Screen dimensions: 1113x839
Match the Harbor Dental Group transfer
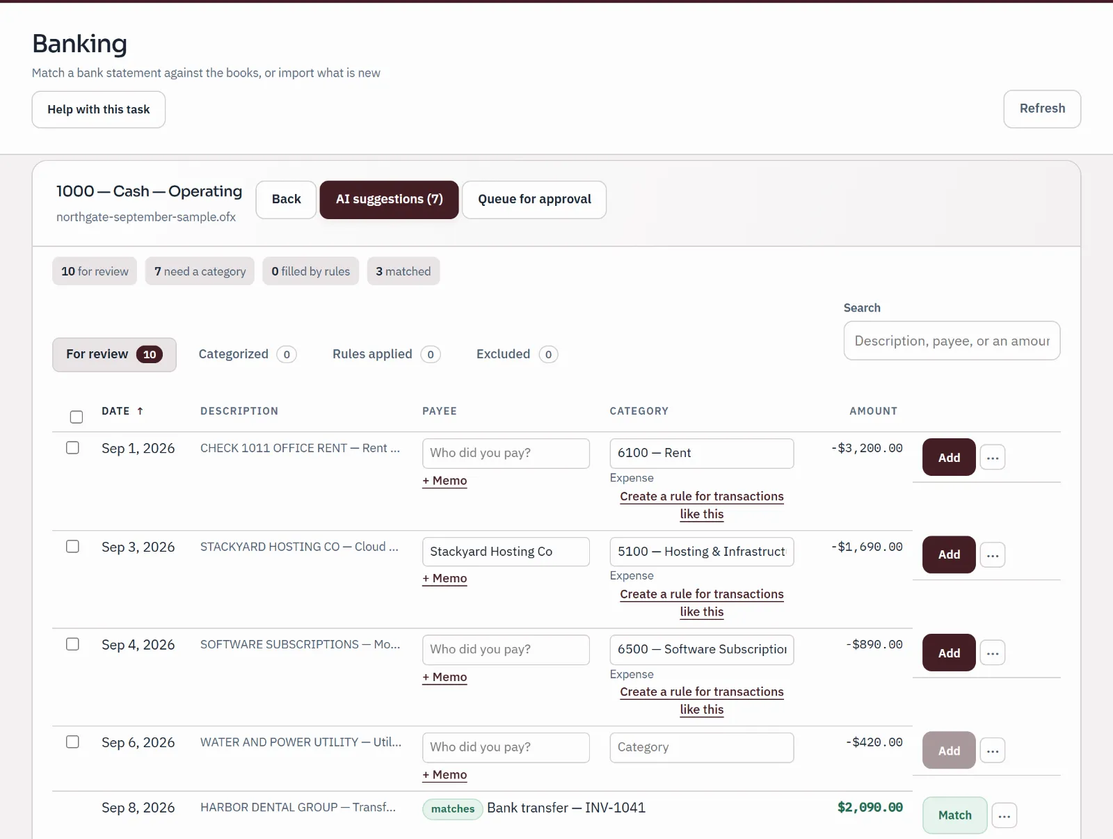[x=954, y=815]
